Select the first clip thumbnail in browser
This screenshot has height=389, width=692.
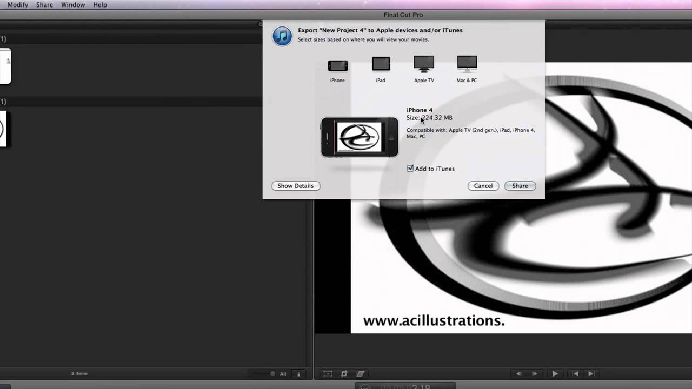[5, 66]
